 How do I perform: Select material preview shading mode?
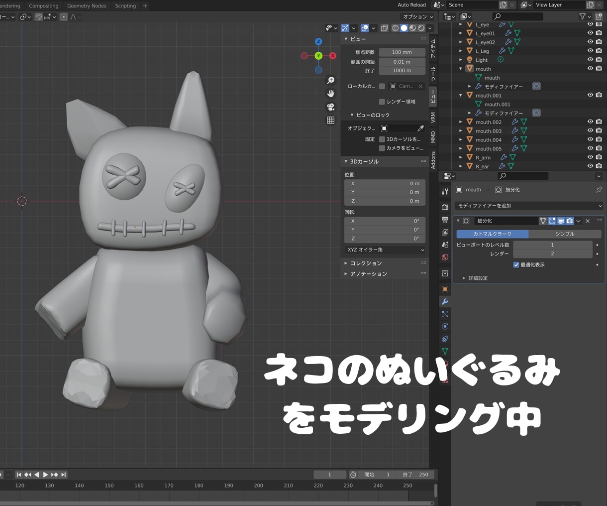click(412, 28)
